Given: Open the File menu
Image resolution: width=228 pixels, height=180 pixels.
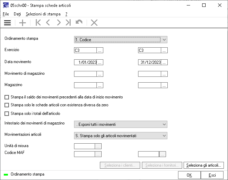Looking at the screenshot, I should pos(6,14).
